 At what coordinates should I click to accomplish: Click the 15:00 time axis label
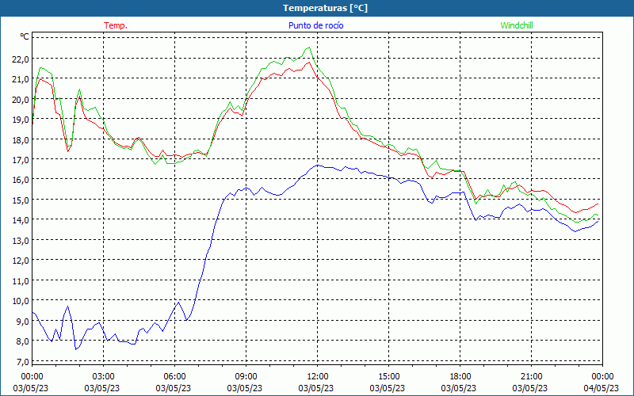click(388, 377)
